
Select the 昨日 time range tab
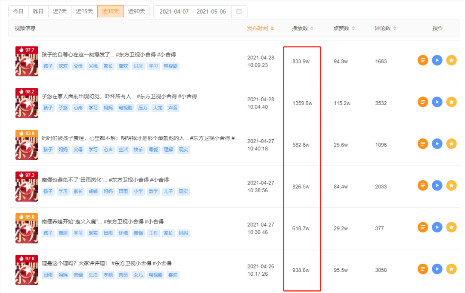coord(38,11)
